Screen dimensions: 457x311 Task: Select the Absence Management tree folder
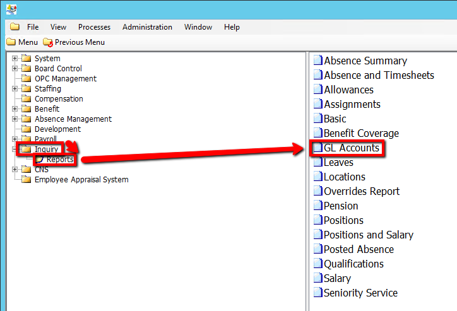[73, 119]
